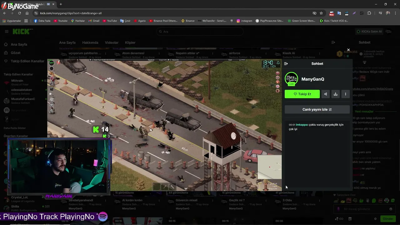This screenshot has height=225, width=400.
Task: Click the tab search dropdown arrow
Action: coord(4,4)
